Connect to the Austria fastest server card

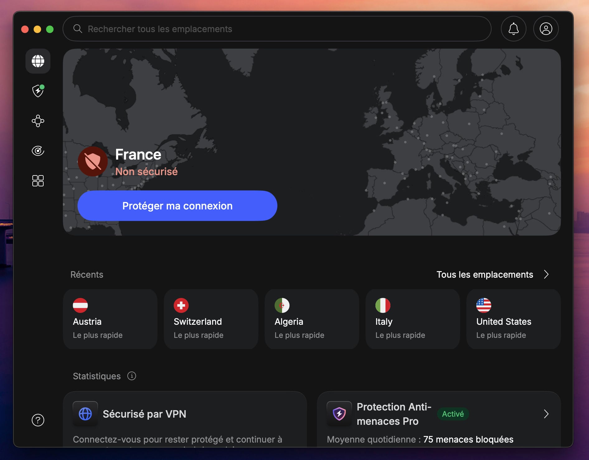(110, 319)
